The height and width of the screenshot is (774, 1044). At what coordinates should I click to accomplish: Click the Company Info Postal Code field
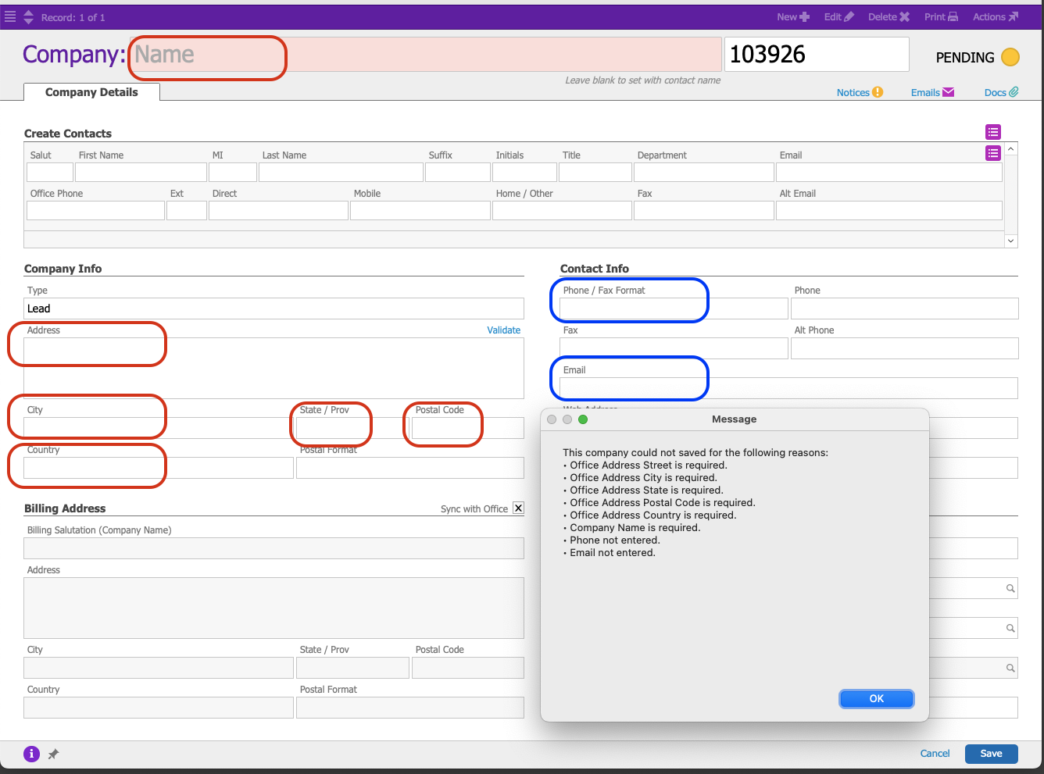point(468,428)
